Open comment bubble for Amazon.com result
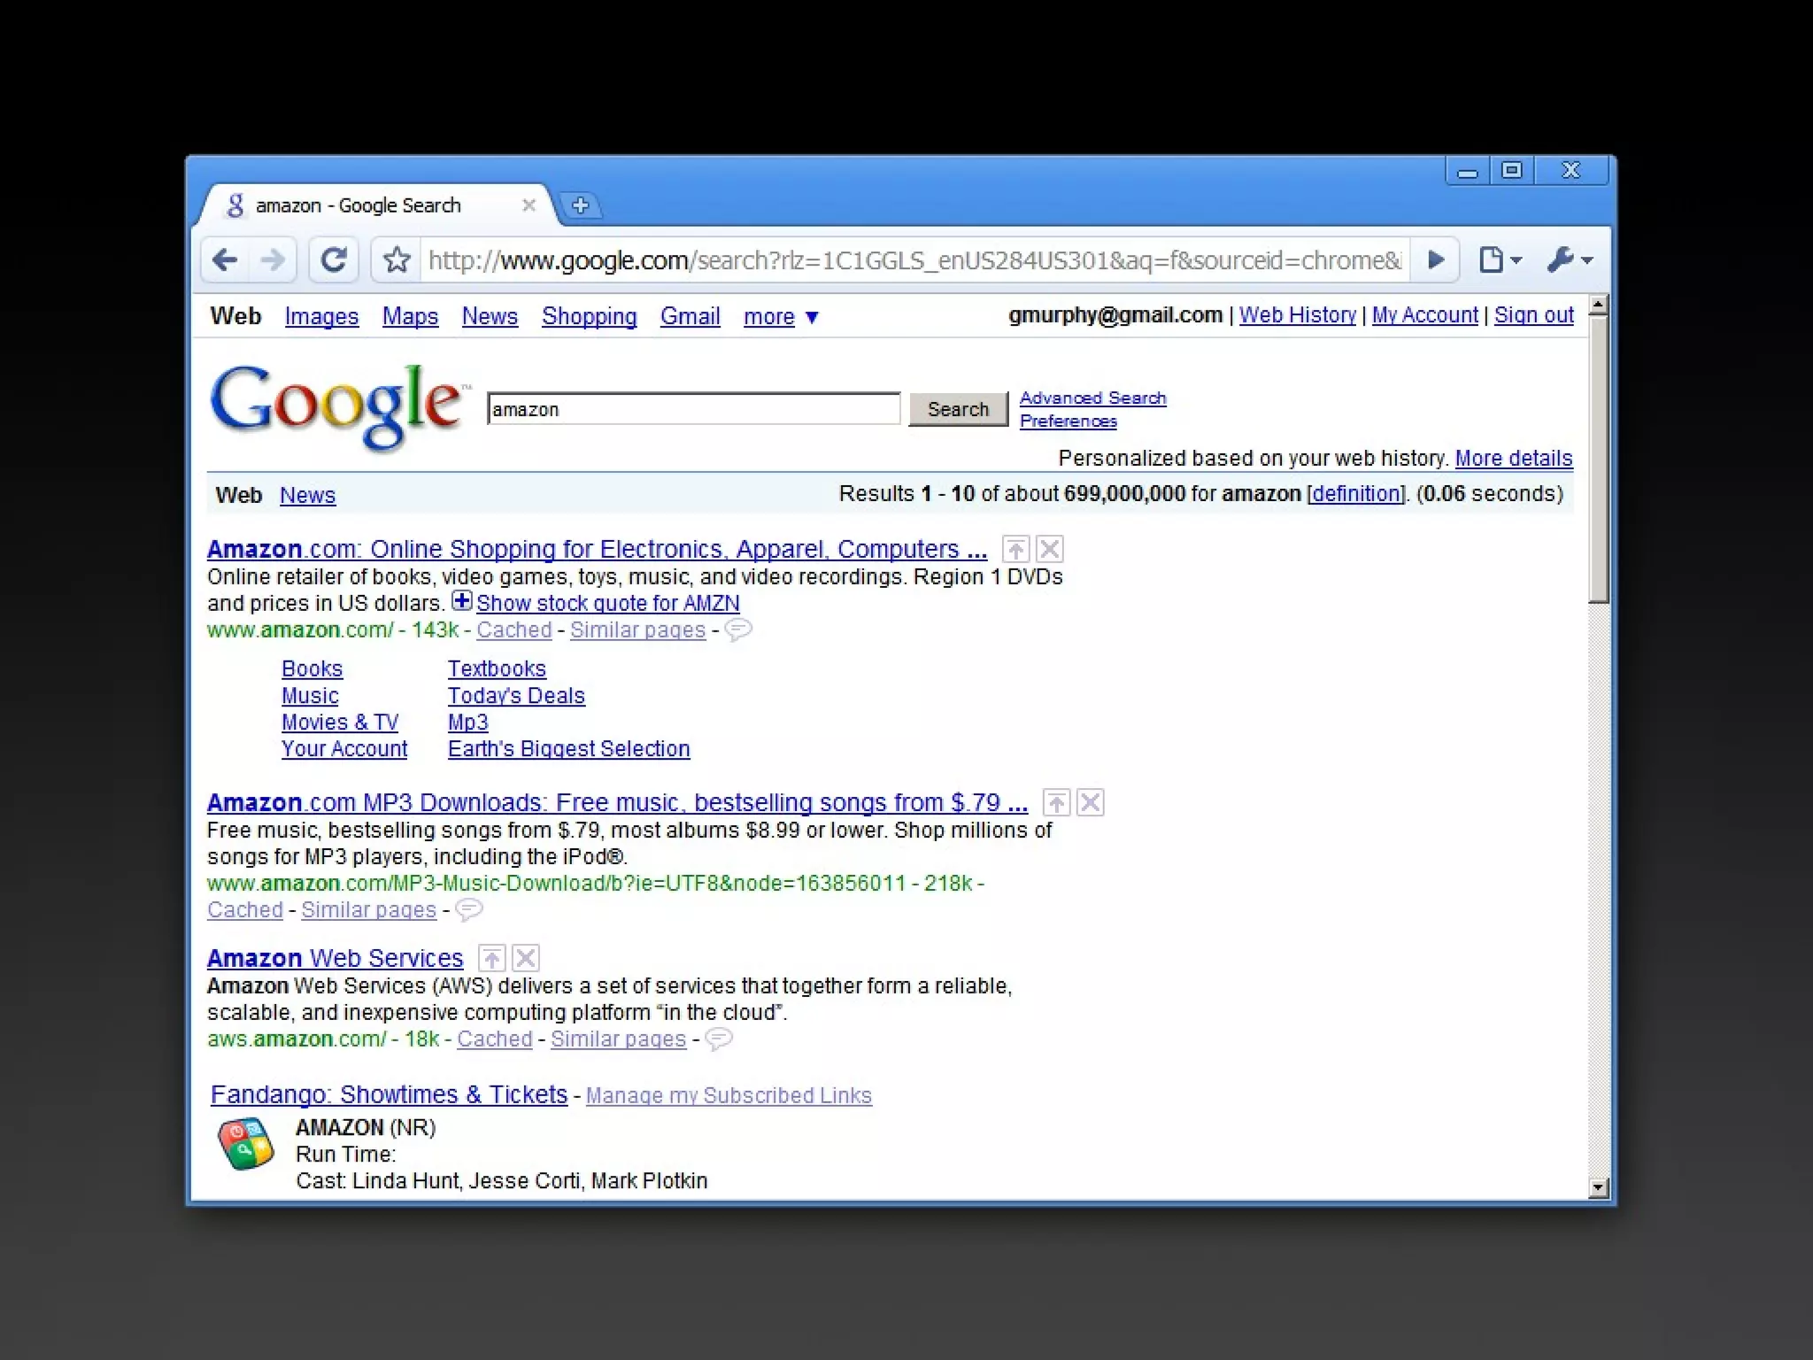This screenshot has width=1813, height=1360. [x=737, y=630]
